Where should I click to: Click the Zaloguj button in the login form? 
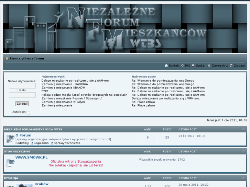pos(22,104)
